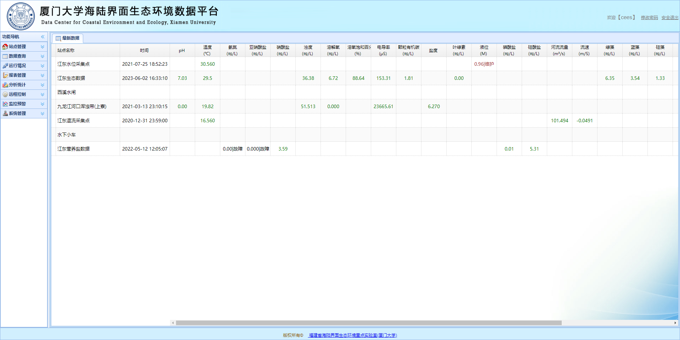Click the report icon beside 报表管理
Screen dimensions: 680x340
point(5,75)
